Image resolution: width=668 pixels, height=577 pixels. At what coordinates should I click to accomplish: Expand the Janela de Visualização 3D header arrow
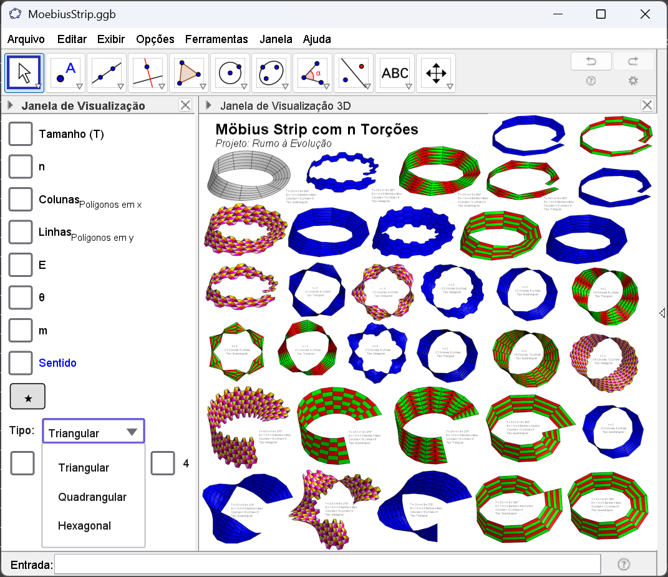209,105
